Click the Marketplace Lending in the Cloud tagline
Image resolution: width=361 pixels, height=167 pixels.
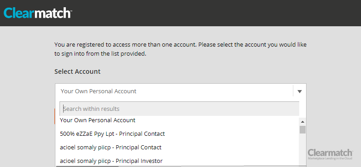[330, 158]
